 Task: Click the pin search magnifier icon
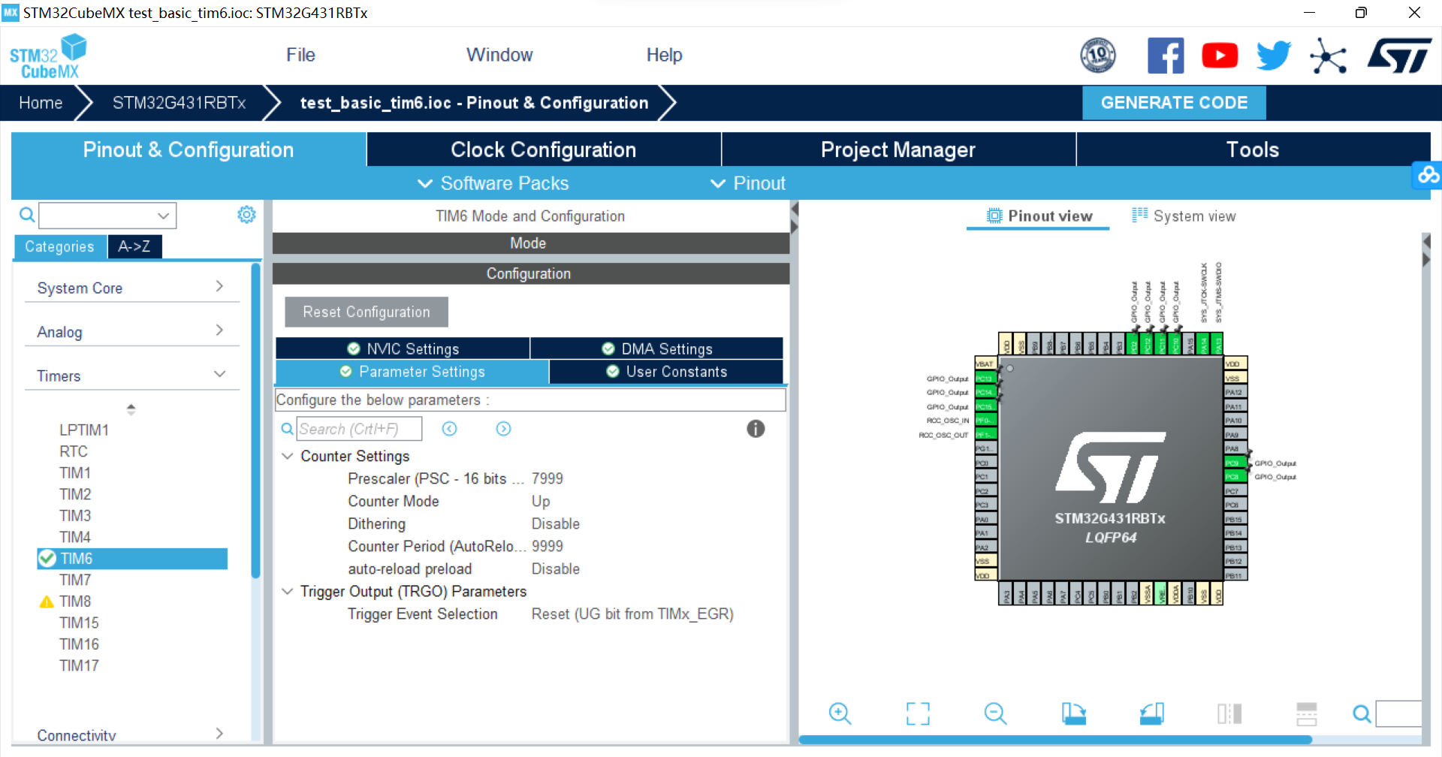click(1362, 713)
